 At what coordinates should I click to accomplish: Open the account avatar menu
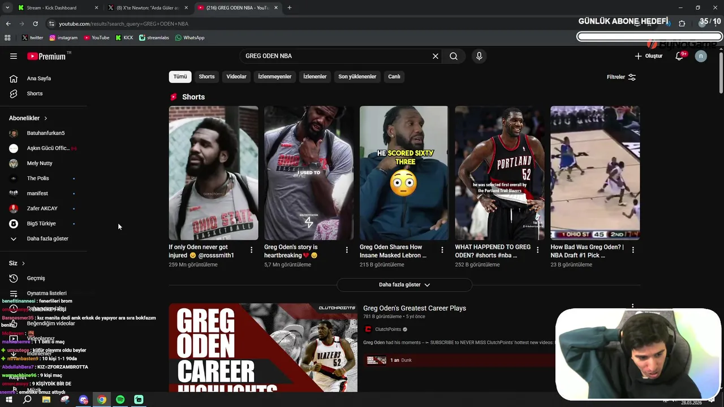click(701, 56)
